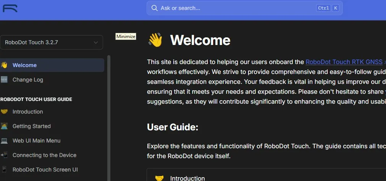Click the handshake icon beside sidebar Introduction
386x181 pixels.
point(4,112)
